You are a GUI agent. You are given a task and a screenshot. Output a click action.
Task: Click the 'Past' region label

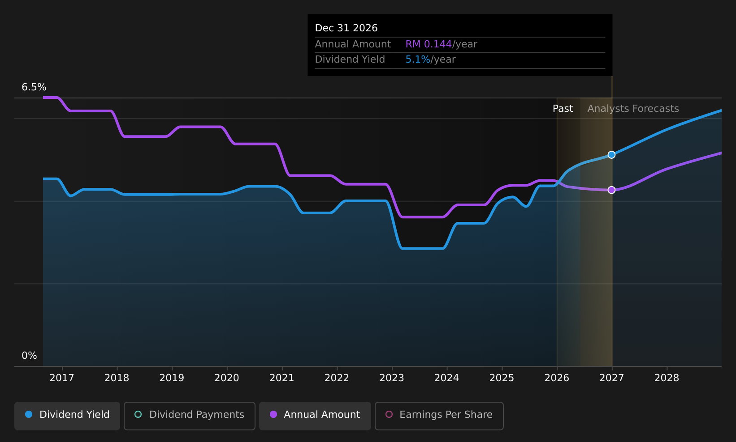pyautogui.click(x=563, y=109)
